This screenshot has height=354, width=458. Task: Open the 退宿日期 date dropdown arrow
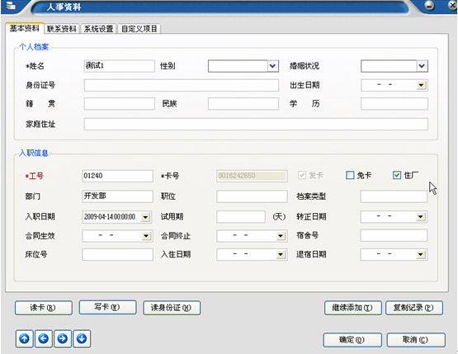pyautogui.click(x=420, y=255)
